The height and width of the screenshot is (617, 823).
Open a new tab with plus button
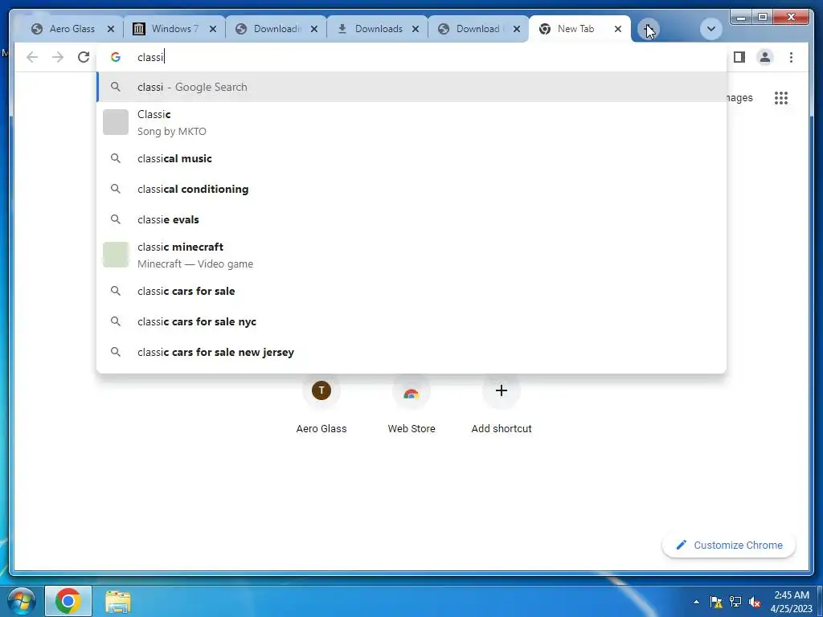[649, 29]
